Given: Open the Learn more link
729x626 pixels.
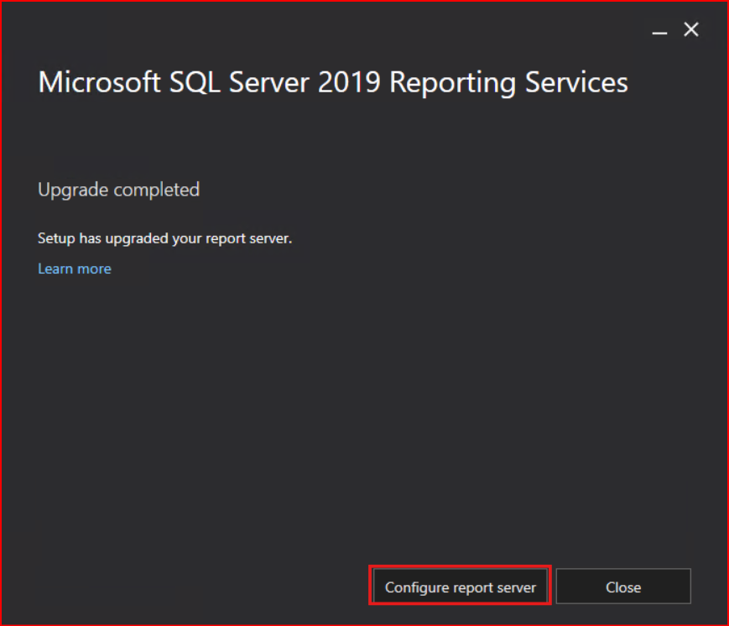Looking at the screenshot, I should tap(75, 269).
